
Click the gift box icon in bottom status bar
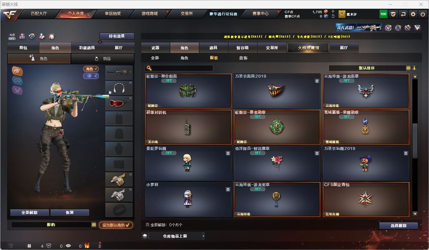(x=87, y=246)
